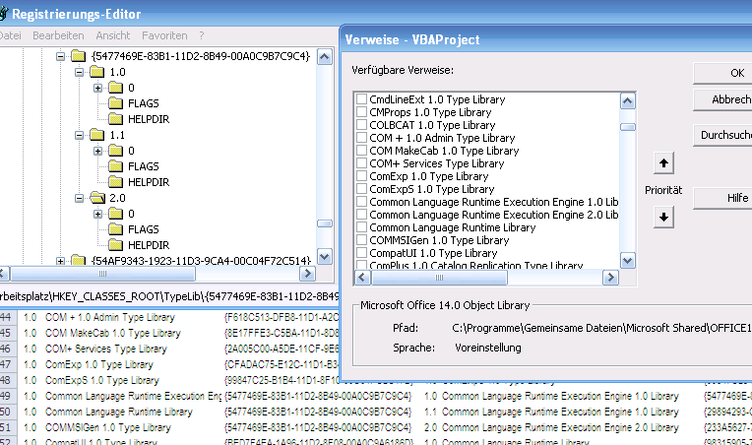Expand the 0 key under 2.0

[x=97, y=214]
